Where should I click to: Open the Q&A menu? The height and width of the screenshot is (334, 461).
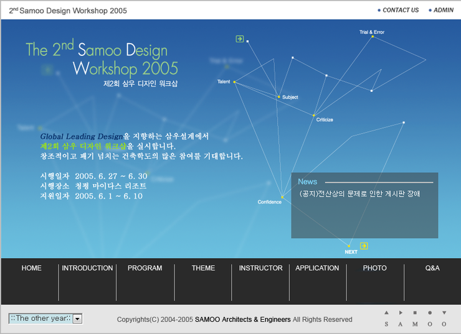coord(432,268)
